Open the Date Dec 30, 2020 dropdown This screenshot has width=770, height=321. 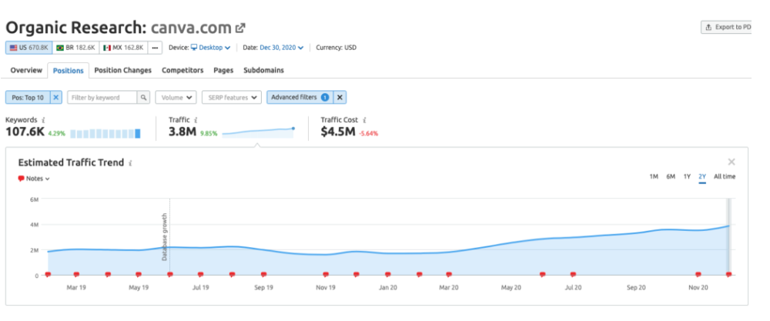click(281, 48)
